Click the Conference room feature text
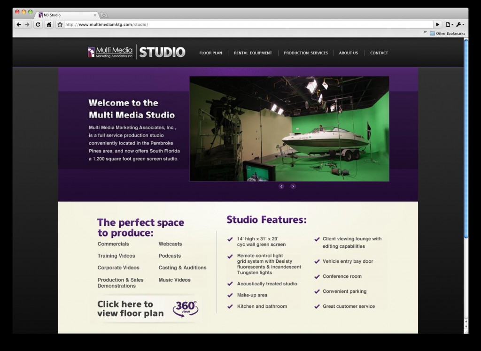The width and height of the screenshot is (481, 351). click(342, 276)
